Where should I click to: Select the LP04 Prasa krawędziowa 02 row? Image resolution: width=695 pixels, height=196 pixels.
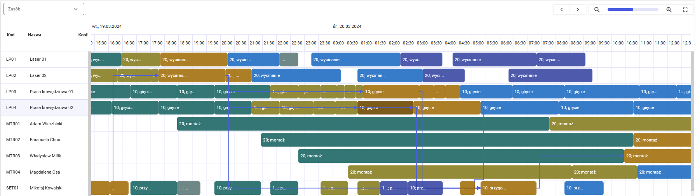[x=44, y=107]
